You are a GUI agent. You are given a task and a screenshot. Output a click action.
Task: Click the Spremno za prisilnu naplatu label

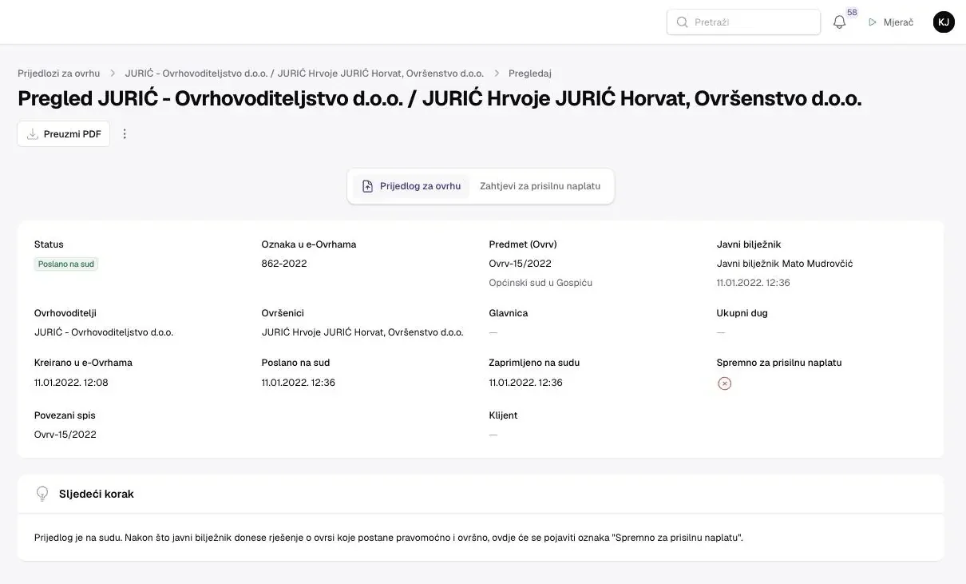(x=779, y=363)
